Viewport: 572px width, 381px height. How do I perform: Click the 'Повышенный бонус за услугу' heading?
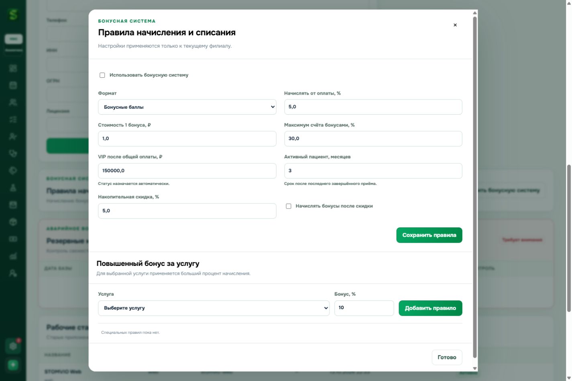point(148,263)
